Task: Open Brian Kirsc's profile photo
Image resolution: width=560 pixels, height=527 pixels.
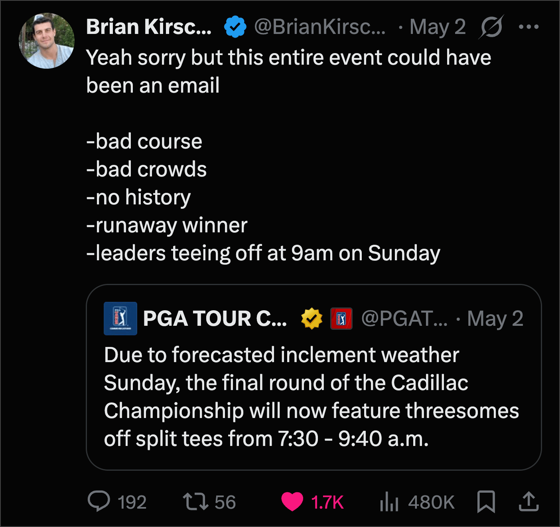Action: 47,41
